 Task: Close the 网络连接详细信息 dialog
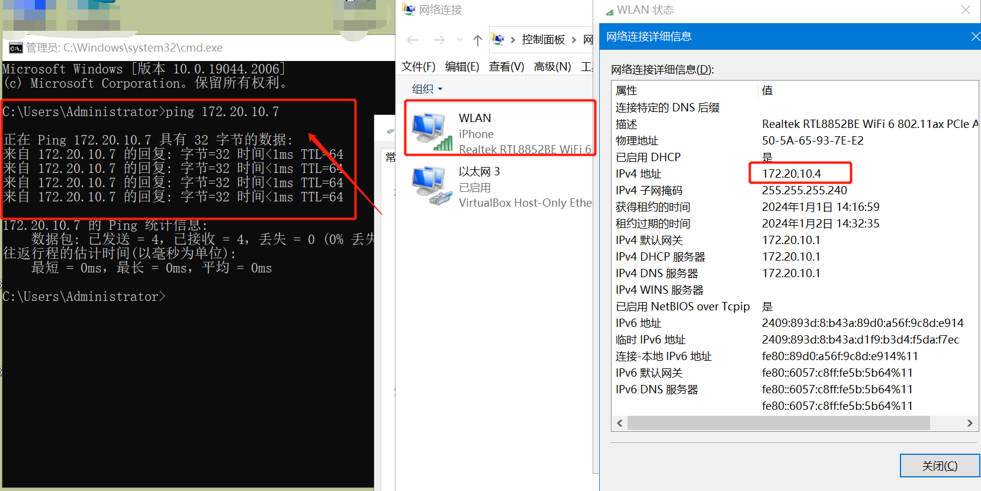(974, 37)
